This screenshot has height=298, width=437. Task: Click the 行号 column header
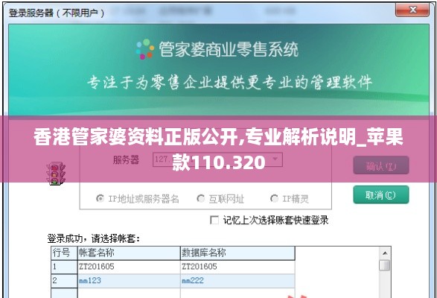pyautogui.click(x=64, y=253)
